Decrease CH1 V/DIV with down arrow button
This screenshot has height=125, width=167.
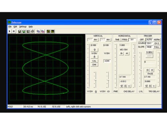pyautogui.click(x=95, y=57)
